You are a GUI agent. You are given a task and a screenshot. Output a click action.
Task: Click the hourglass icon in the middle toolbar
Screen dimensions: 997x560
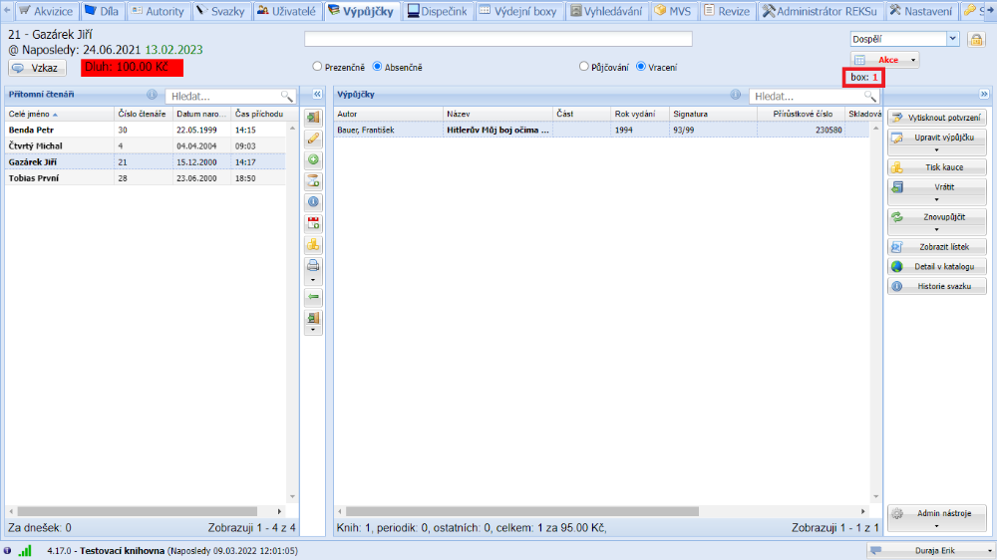tap(313, 180)
